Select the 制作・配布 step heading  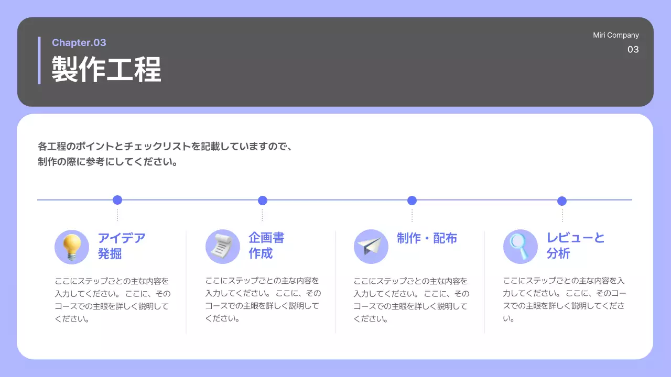click(x=428, y=238)
